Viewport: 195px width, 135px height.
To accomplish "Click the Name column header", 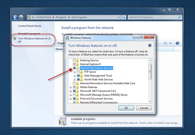I will point(59,49).
